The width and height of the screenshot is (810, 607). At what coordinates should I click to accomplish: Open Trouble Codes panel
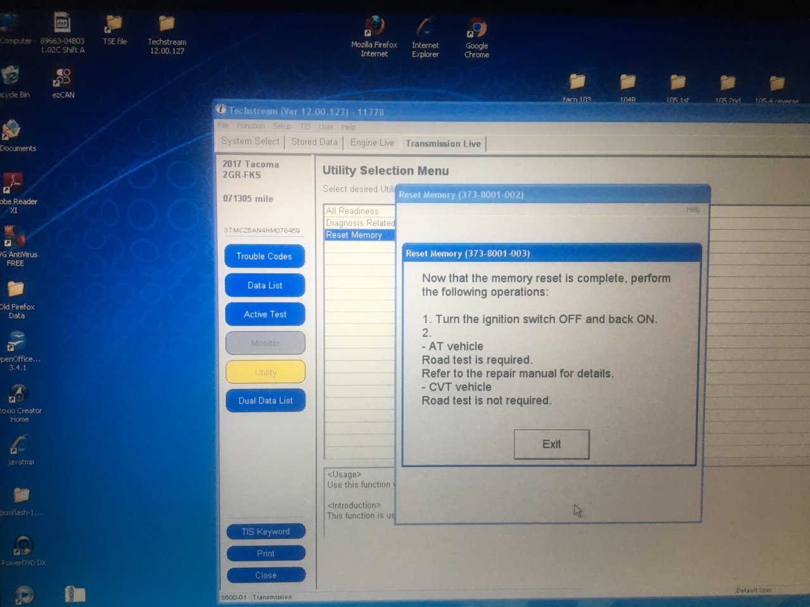click(265, 256)
